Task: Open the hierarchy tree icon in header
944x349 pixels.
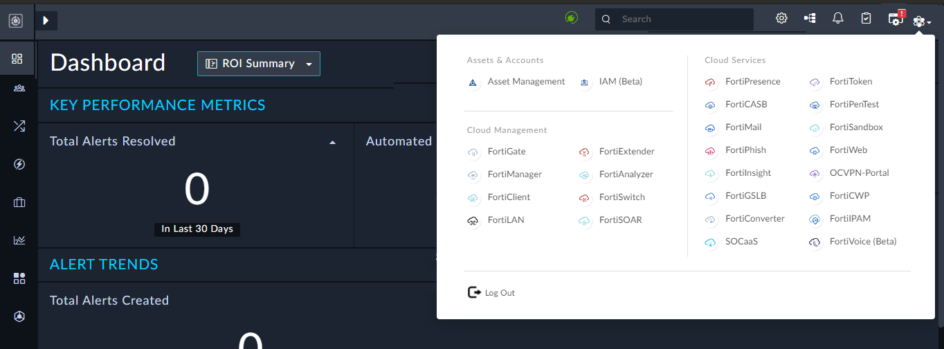Action: 810,19
